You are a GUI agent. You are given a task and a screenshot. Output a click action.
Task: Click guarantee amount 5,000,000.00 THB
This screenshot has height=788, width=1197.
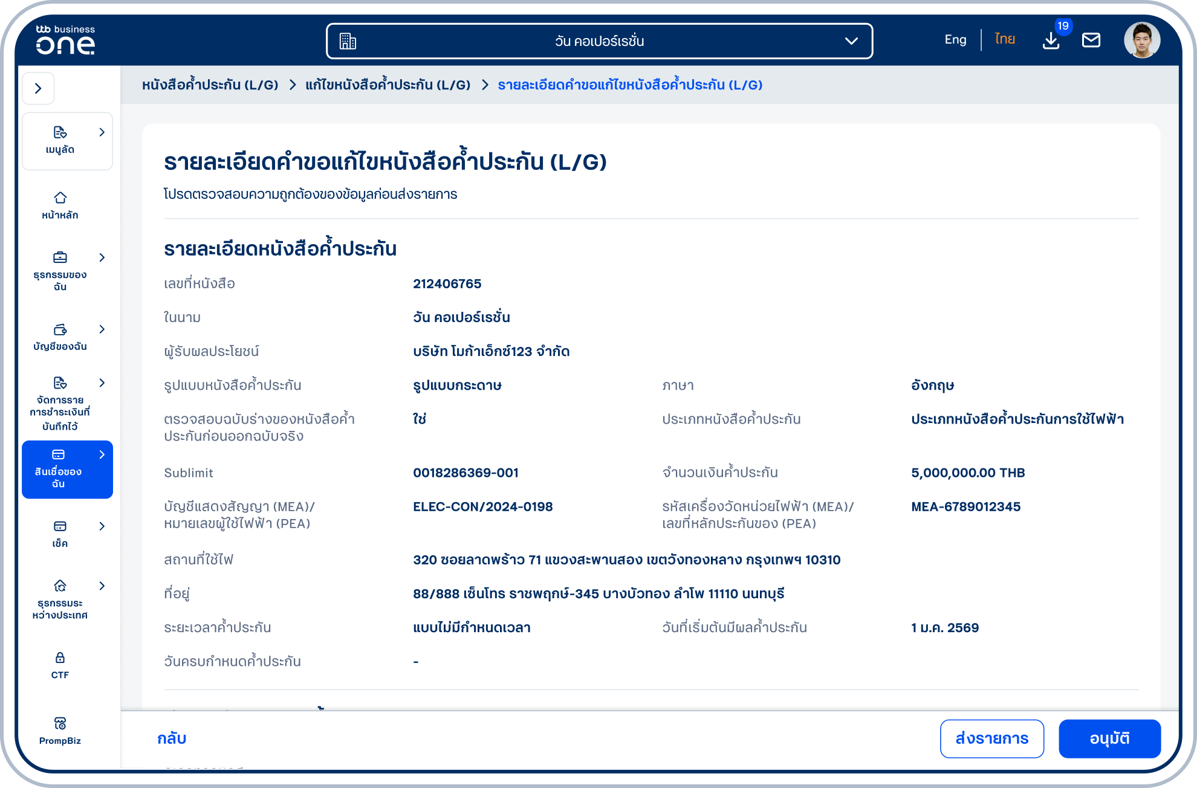[968, 473]
